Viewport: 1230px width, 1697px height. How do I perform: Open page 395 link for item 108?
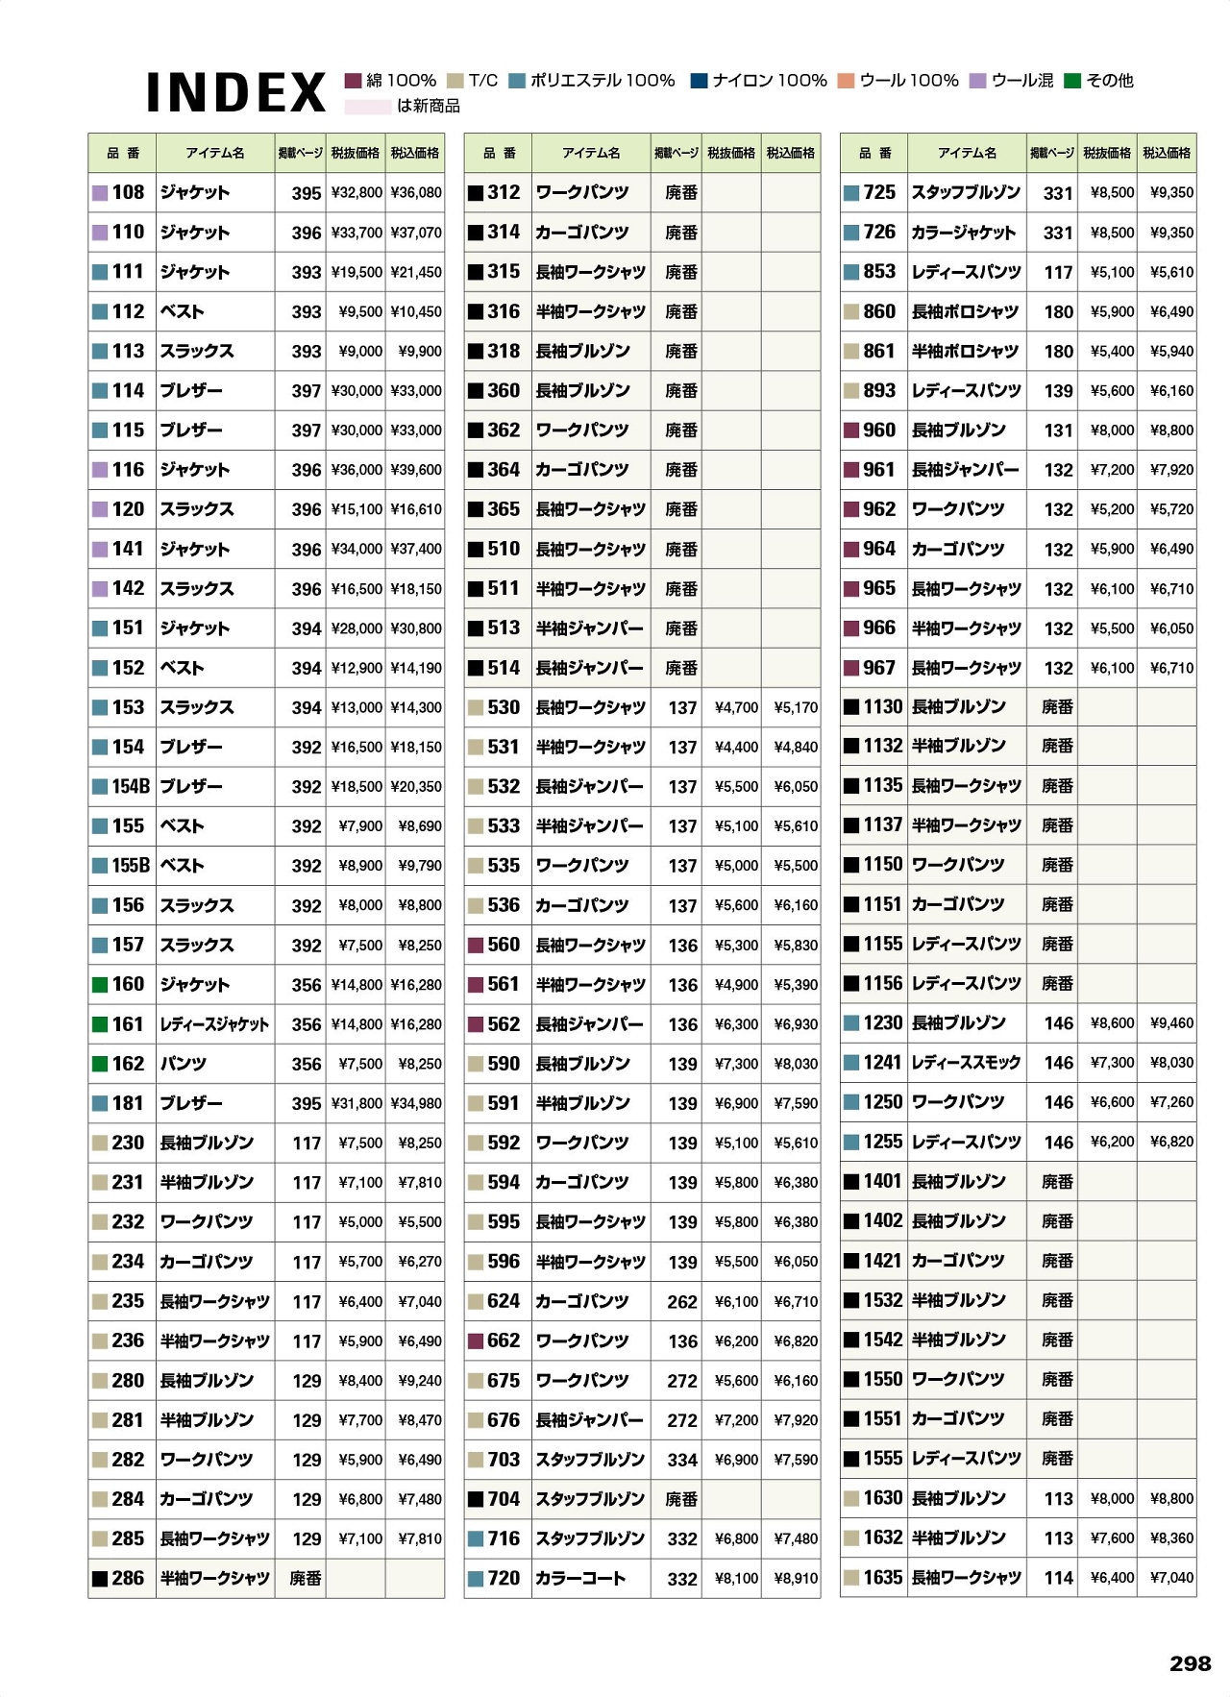pyautogui.click(x=307, y=193)
